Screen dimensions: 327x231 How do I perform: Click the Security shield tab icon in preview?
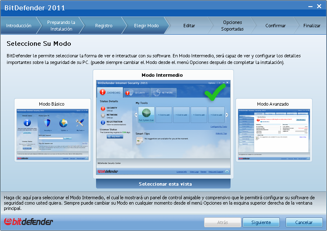[x=129, y=92]
